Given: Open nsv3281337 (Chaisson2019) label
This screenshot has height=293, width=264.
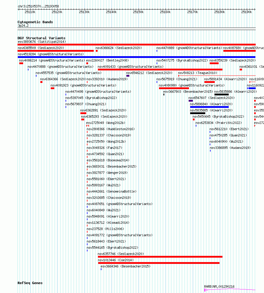Looking at the screenshot, I should (x=109, y=135).
